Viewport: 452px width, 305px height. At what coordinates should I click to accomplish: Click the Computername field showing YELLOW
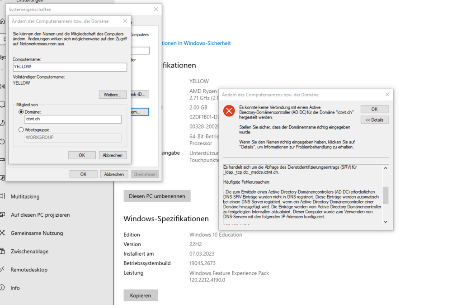pyautogui.click(x=70, y=67)
